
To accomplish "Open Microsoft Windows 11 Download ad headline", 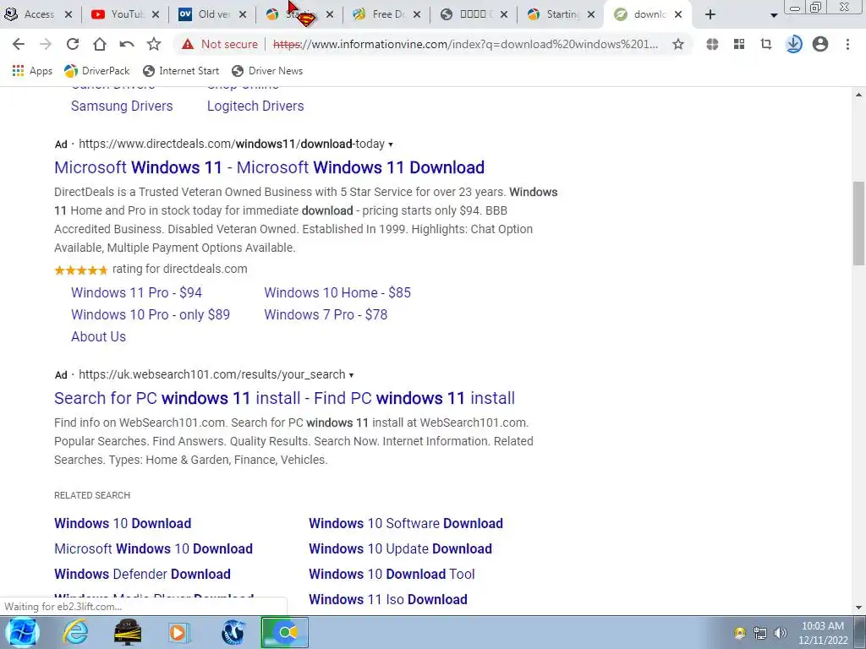I will [270, 167].
